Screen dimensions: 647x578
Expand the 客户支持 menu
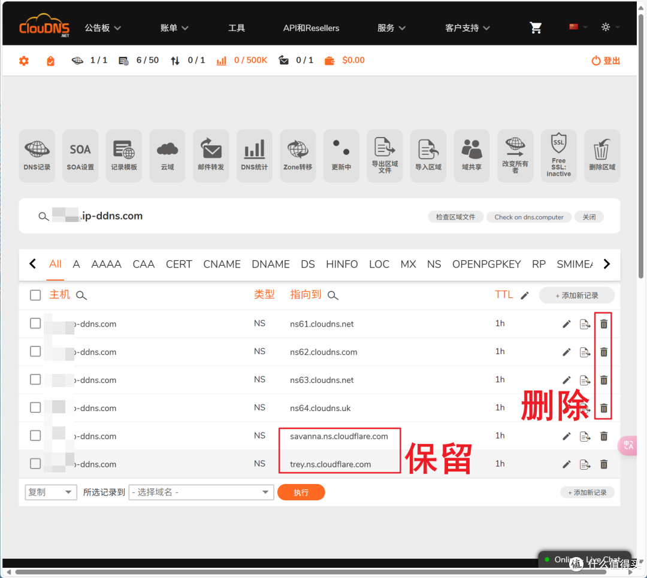pyautogui.click(x=467, y=28)
